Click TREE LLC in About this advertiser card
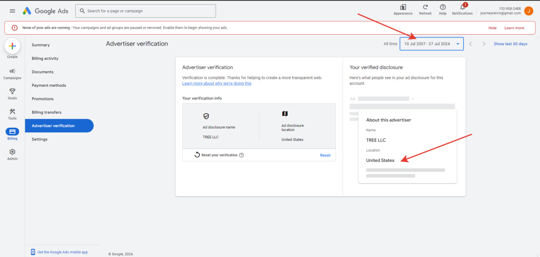The image size is (540, 257). pos(376,140)
